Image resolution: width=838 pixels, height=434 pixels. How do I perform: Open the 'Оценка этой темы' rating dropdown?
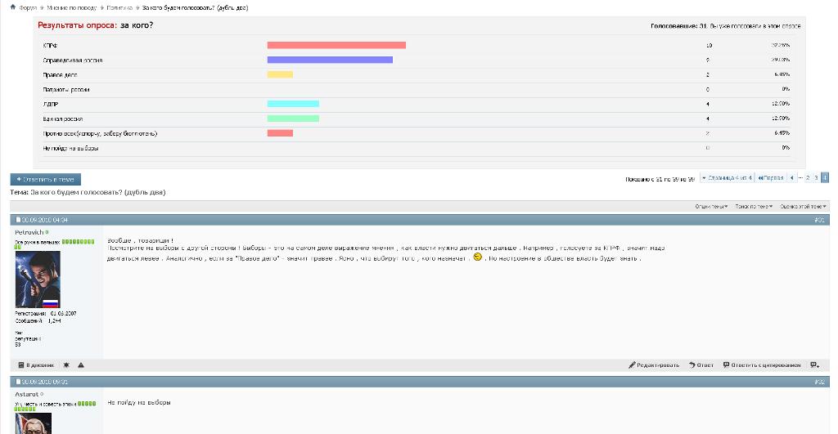pyautogui.click(x=804, y=206)
